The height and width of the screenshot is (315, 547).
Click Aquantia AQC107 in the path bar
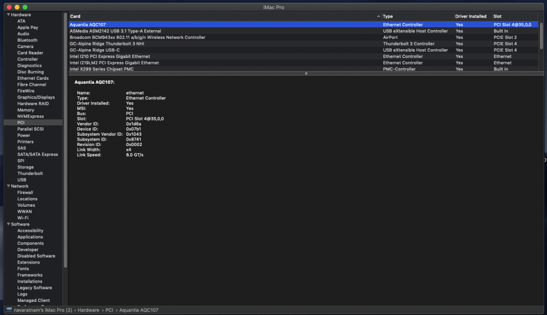(139, 310)
